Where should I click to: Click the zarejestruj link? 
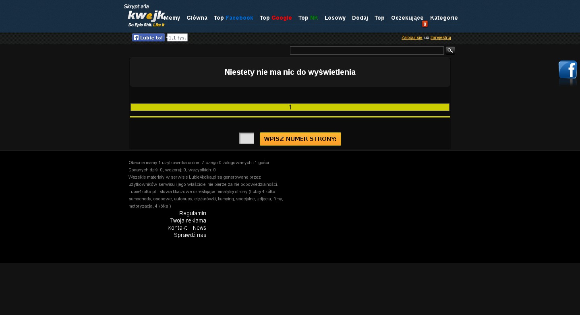coord(441,37)
